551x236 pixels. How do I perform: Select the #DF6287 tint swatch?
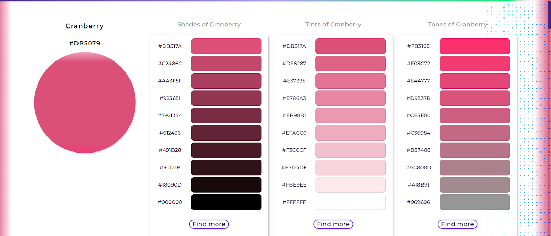(x=351, y=64)
